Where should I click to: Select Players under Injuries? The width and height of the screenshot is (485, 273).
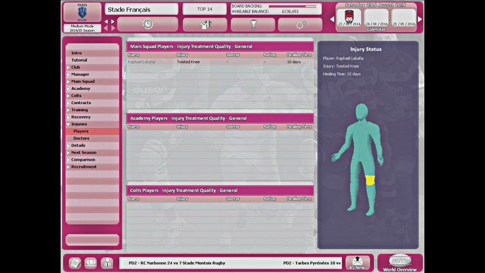(x=92, y=131)
